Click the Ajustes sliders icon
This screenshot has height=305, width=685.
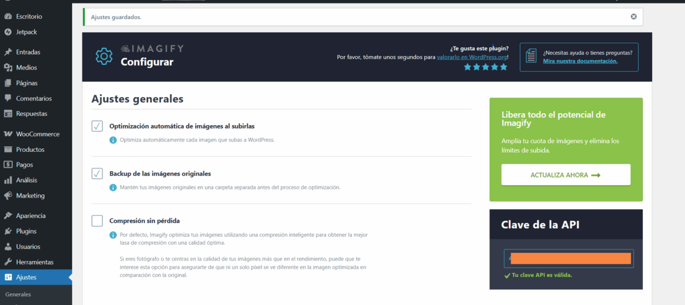pyautogui.click(x=8, y=278)
